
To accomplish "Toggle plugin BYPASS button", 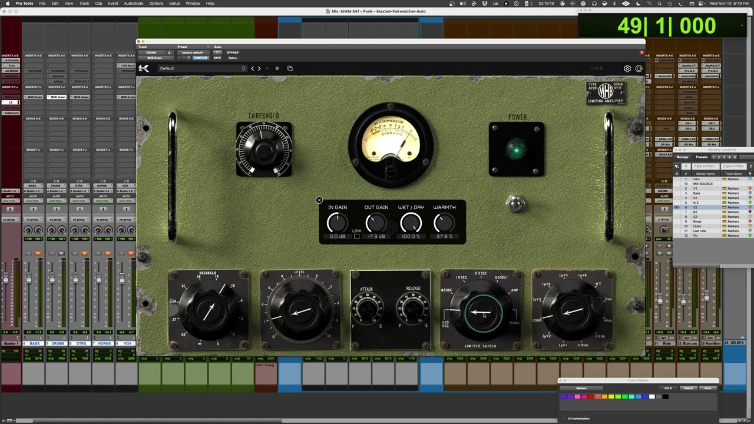I will 233,52.
